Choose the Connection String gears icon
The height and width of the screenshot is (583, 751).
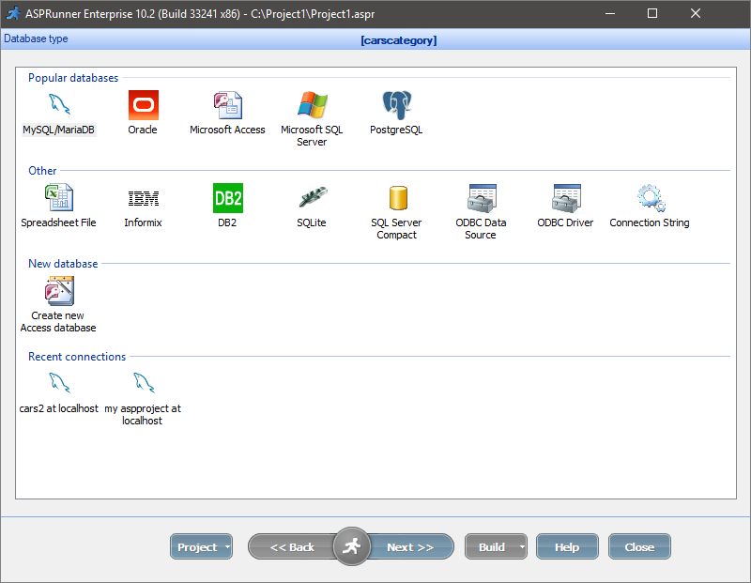651,198
